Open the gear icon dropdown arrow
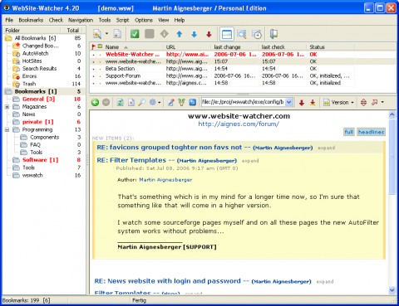Image resolution: width=399 pixels, height=306 pixels. click(x=160, y=103)
